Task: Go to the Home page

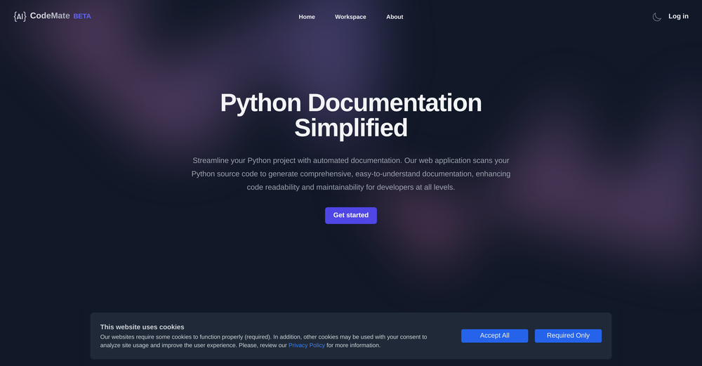Action: [x=307, y=17]
